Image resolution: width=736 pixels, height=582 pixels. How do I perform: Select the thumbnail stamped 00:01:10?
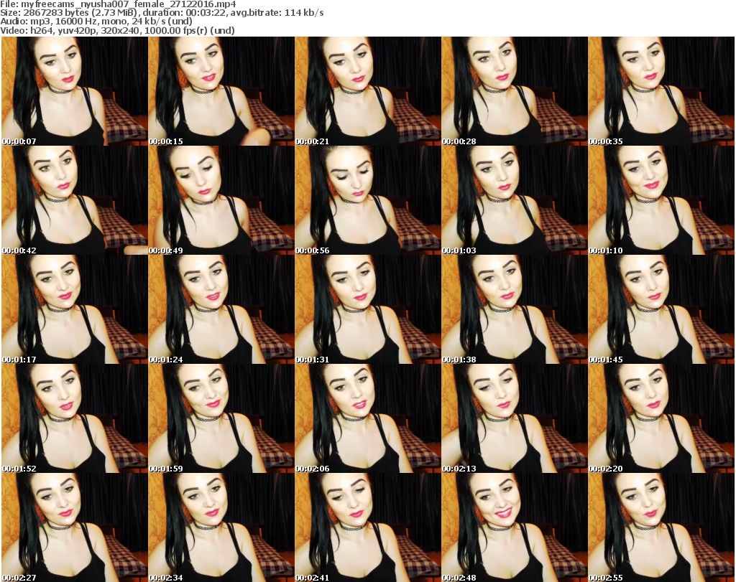[661, 200]
